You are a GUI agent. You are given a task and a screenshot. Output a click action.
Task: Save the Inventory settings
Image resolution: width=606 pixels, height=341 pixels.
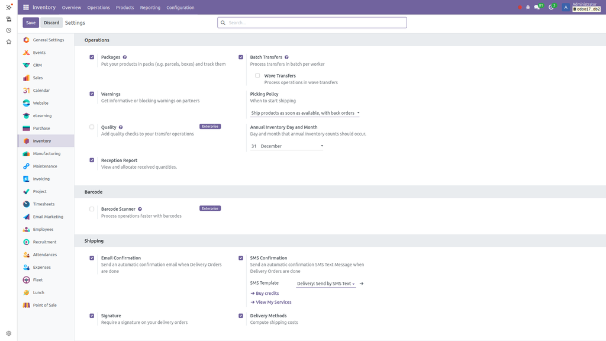[x=30, y=22]
